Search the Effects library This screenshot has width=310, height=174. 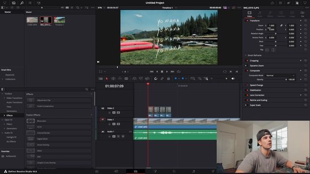pyautogui.click(x=87, y=89)
